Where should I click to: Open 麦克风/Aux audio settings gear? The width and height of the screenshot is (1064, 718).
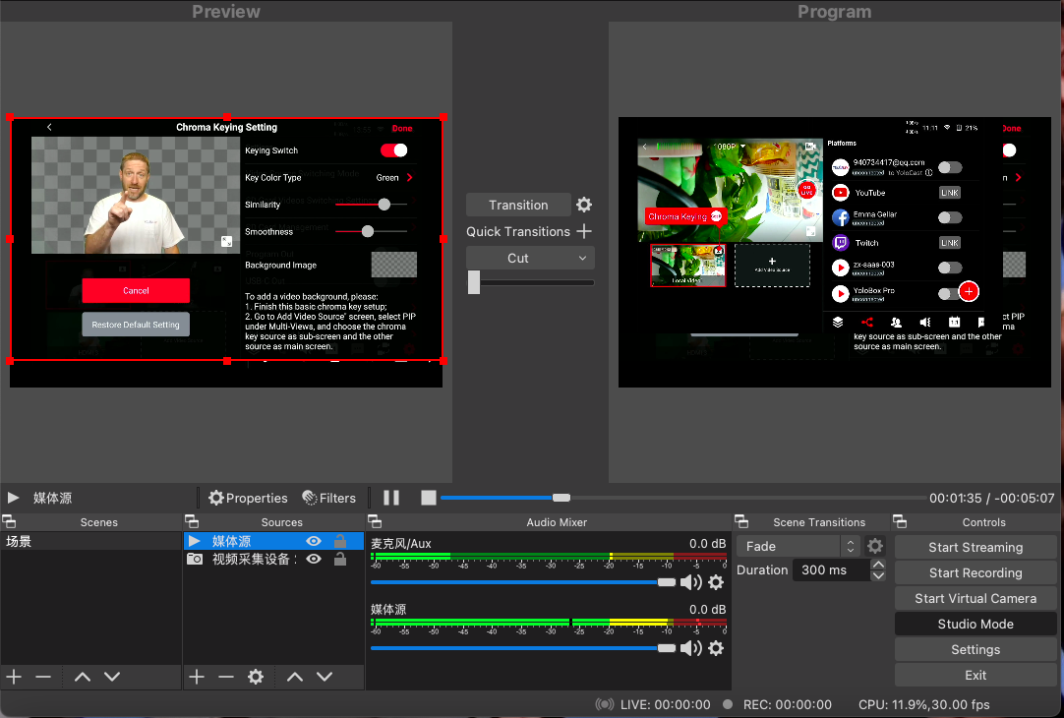coord(716,582)
